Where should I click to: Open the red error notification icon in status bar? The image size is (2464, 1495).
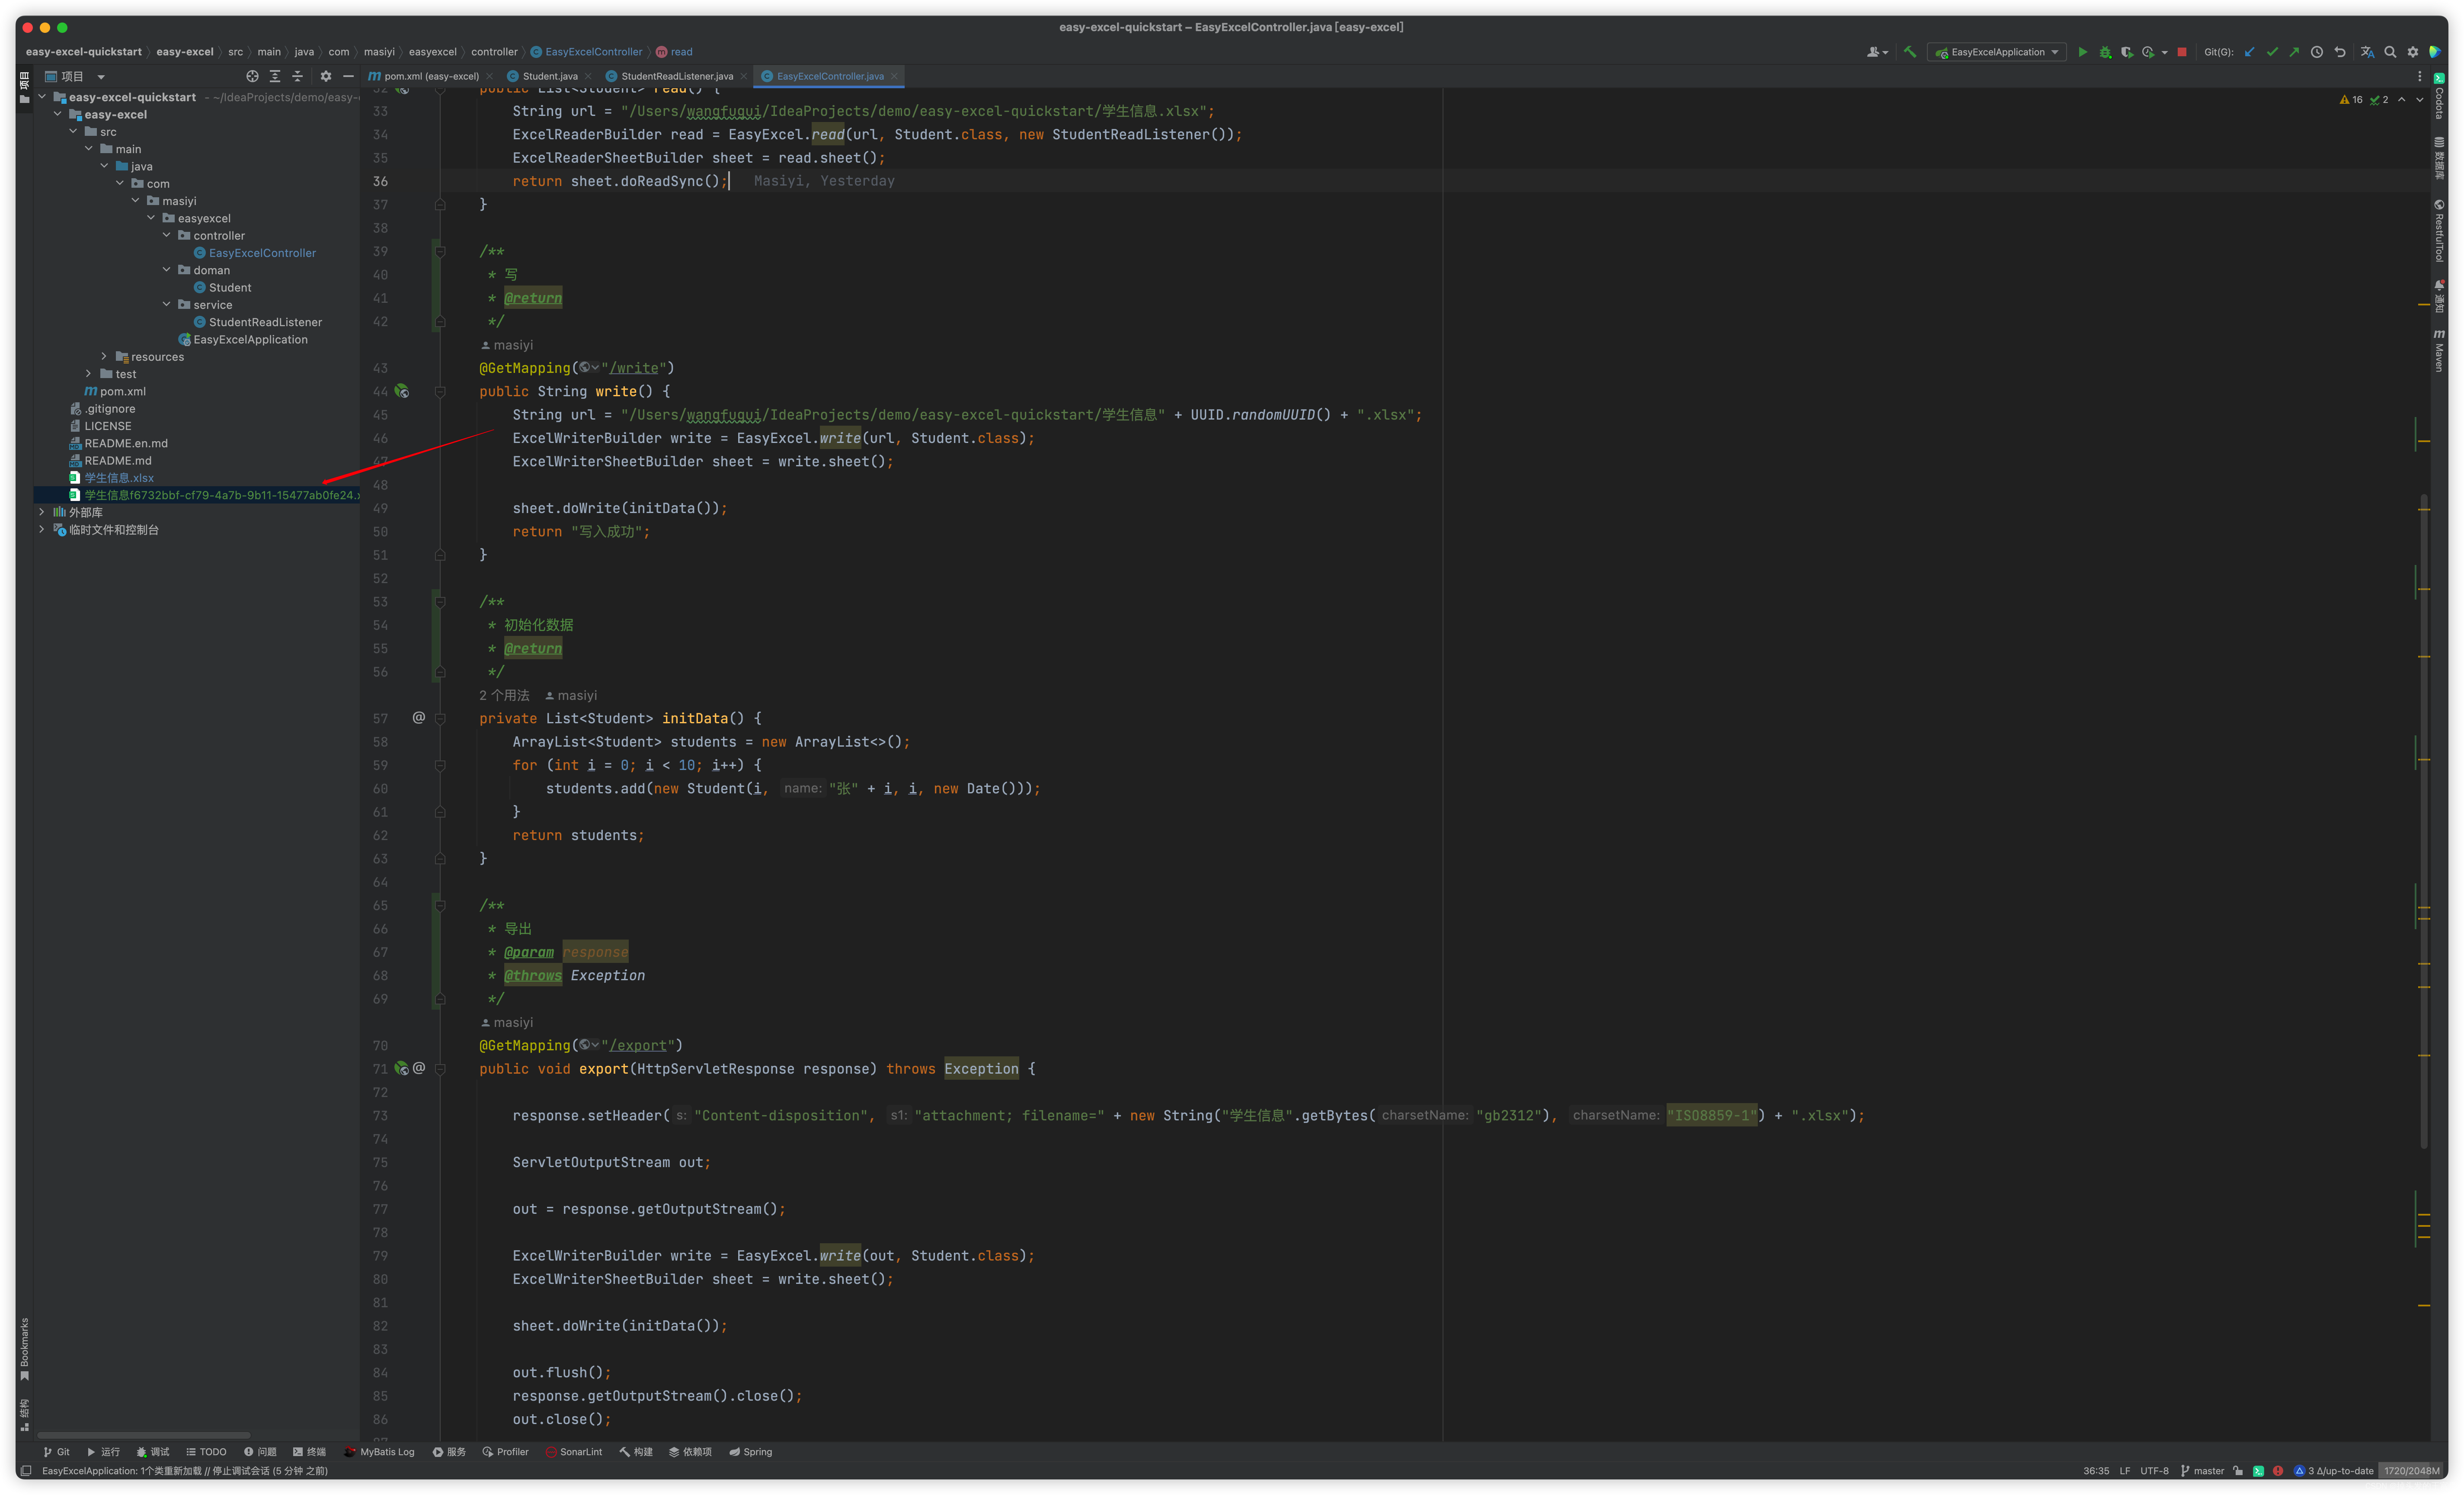(2278, 1471)
